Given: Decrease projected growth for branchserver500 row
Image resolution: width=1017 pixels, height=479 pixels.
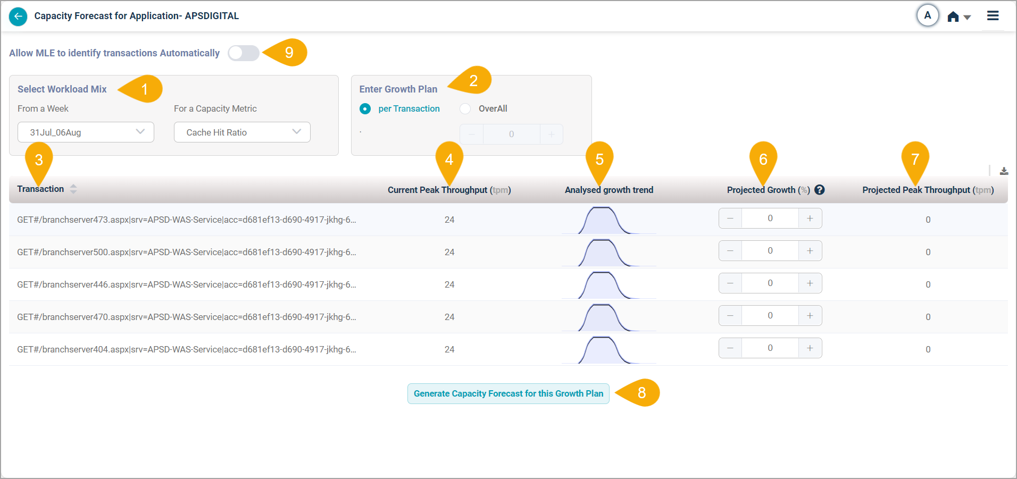Looking at the screenshot, I should 730,251.
